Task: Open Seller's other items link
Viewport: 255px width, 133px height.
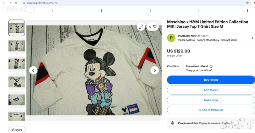Action: [x=208, y=40]
